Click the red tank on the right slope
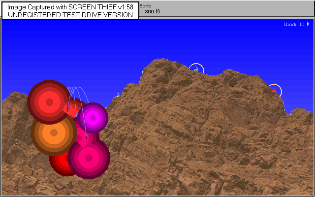 tap(274, 90)
